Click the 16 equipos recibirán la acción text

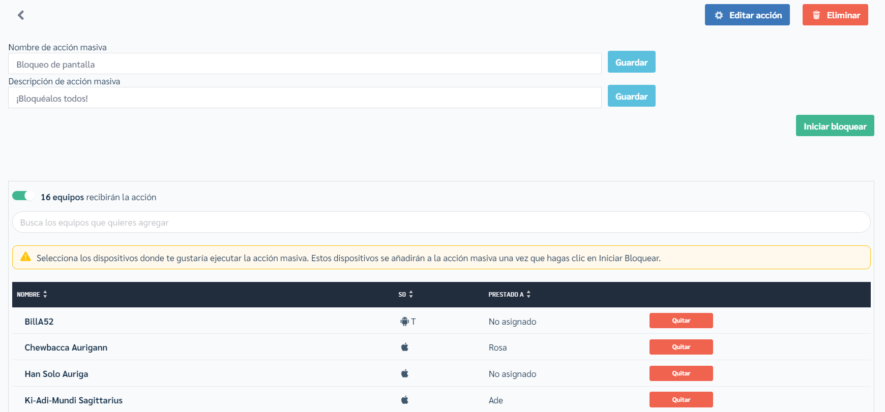coord(99,197)
